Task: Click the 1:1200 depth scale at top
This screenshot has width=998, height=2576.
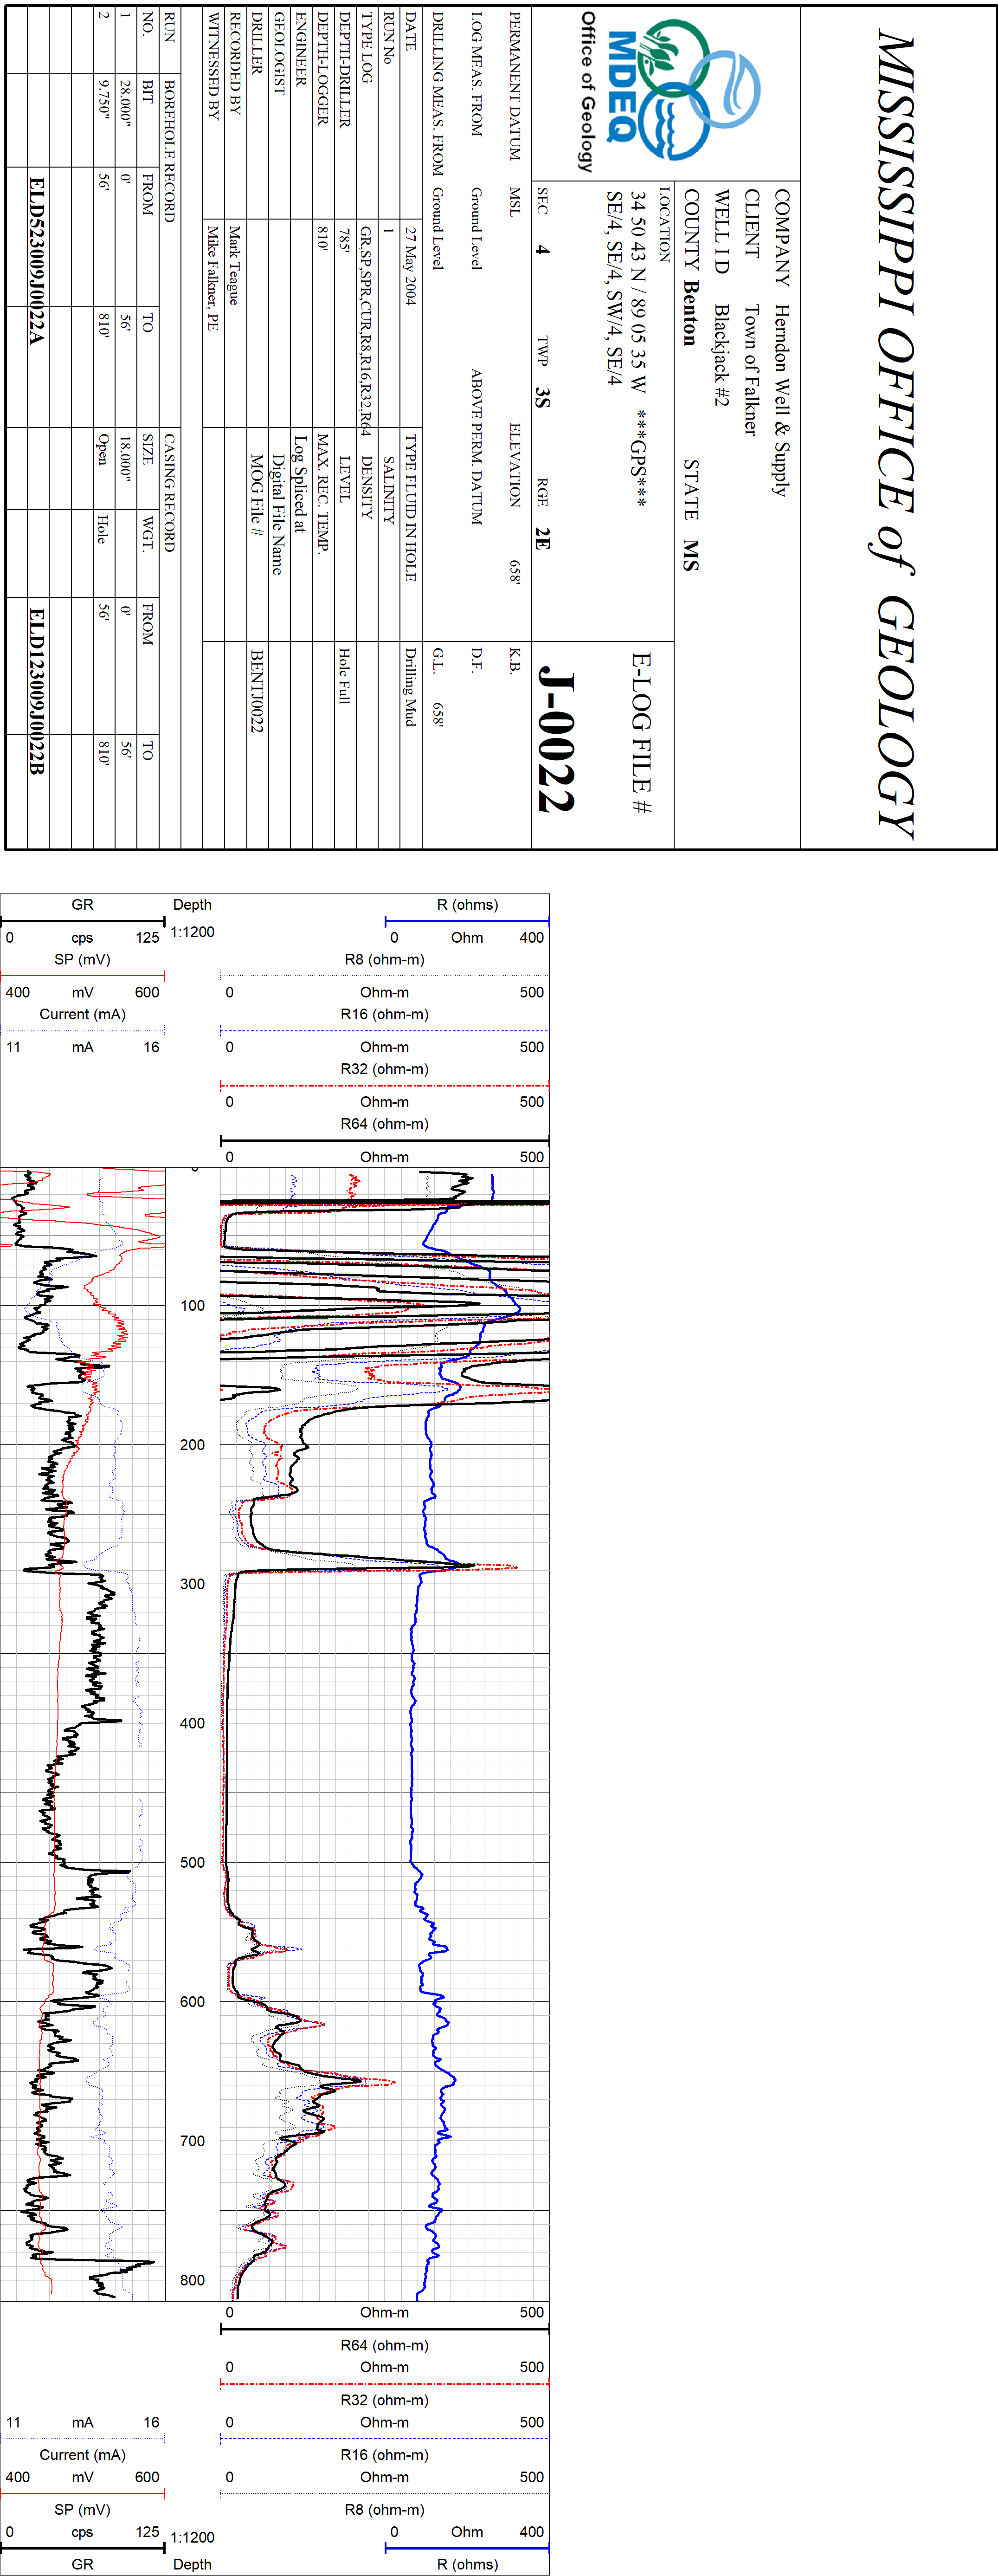Action: pyautogui.click(x=192, y=932)
